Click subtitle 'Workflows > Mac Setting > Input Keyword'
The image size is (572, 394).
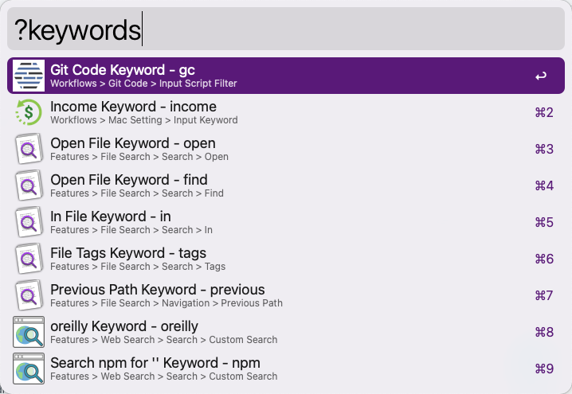(x=144, y=120)
